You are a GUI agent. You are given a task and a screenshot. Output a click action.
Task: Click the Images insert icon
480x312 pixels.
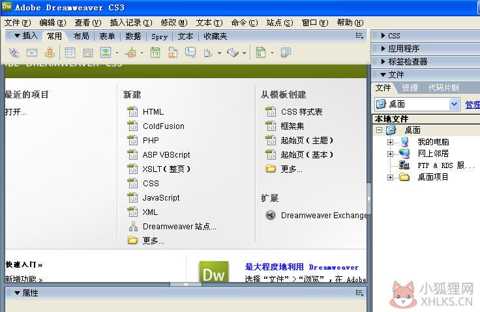[x=106, y=53]
